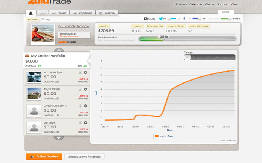Click the expires 28 days text

(38, 19)
